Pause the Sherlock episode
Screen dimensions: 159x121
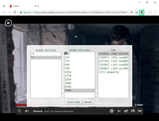[x=19, y=111]
